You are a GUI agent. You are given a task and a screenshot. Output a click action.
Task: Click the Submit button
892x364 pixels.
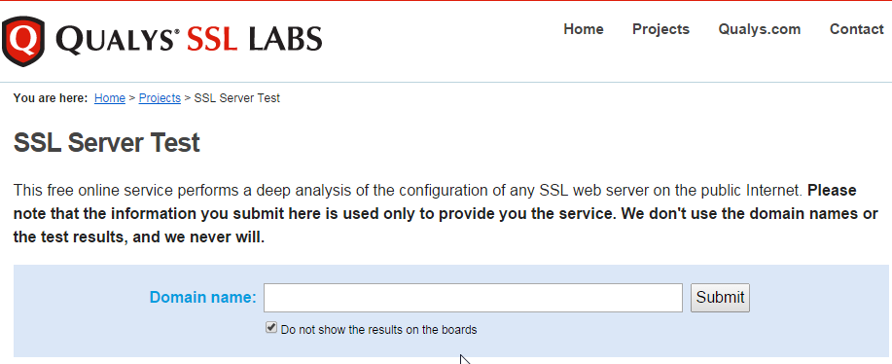tap(720, 298)
